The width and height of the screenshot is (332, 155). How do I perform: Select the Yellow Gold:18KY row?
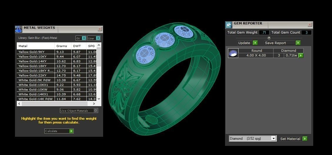click(x=56, y=66)
